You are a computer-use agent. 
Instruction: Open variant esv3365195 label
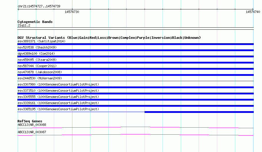click(x=58, y=109)
